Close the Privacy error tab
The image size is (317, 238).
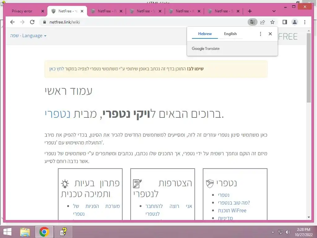click(43, 11)
